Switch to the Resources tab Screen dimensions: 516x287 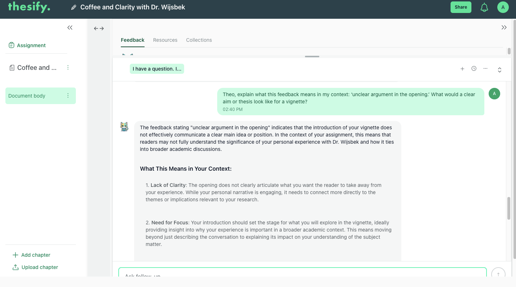165,40
